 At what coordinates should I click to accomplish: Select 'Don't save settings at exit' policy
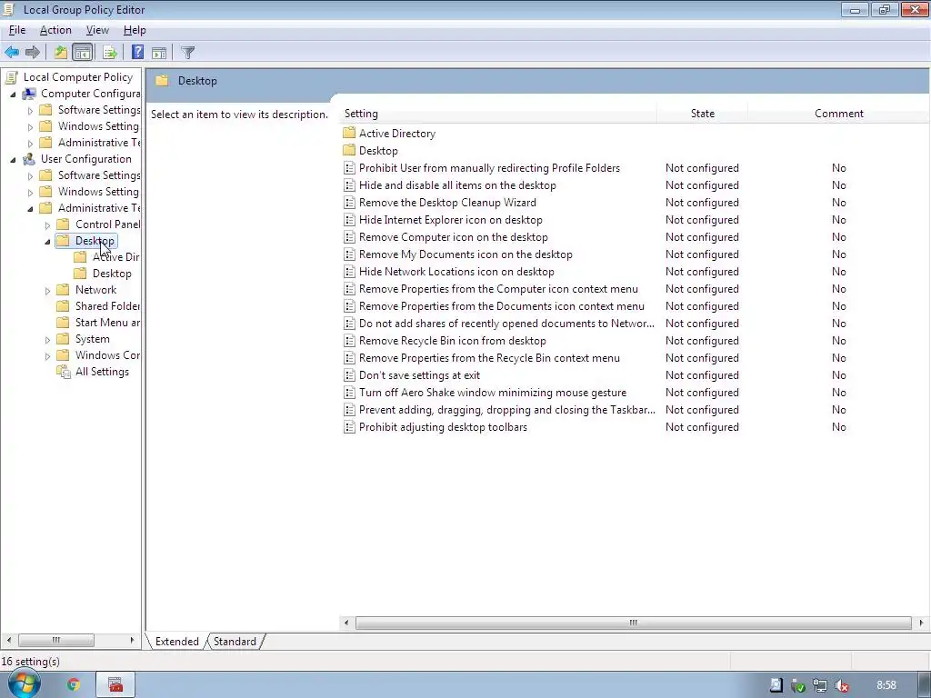coord(419,375)
